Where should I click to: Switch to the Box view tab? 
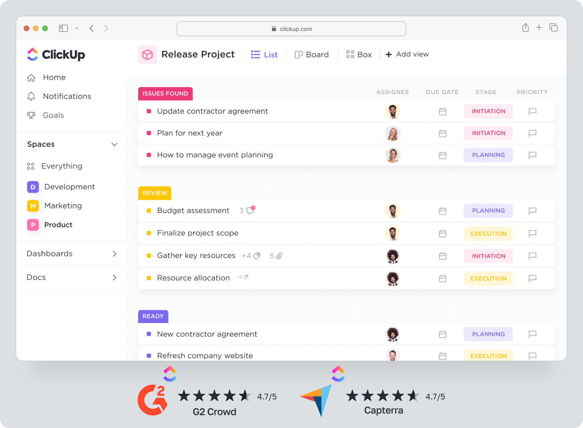click(x=359, y=55)
